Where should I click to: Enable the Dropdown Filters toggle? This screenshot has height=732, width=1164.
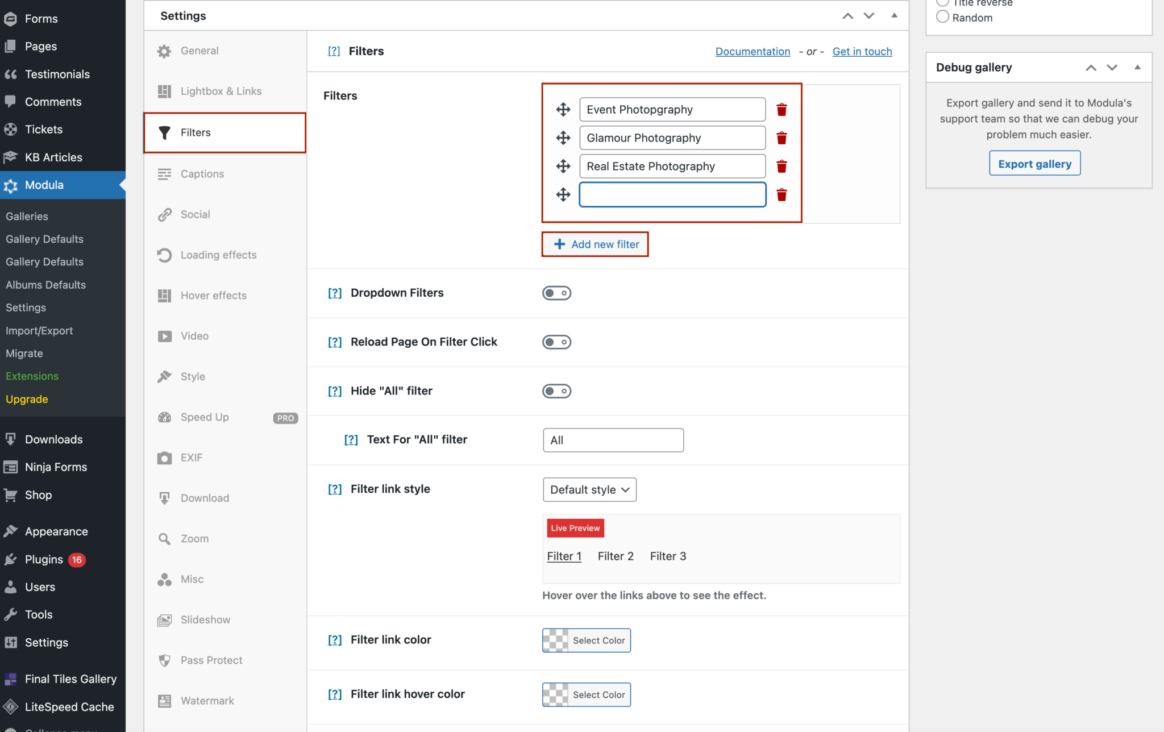pyautogui.click(x=556, y=293)
